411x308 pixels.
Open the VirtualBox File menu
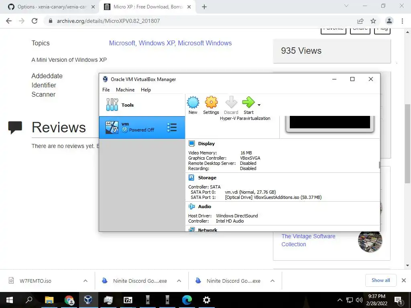coord(106,89)
